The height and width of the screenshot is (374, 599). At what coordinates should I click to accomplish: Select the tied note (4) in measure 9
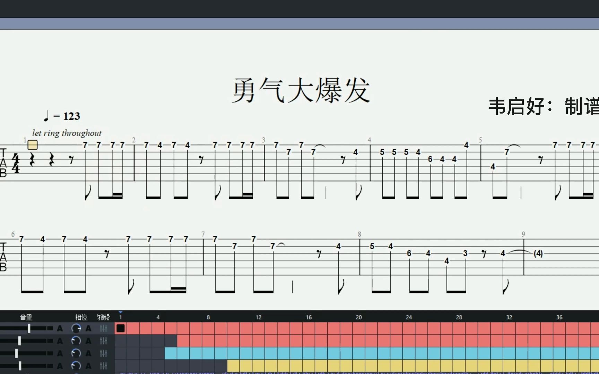(x=538, y=253)
